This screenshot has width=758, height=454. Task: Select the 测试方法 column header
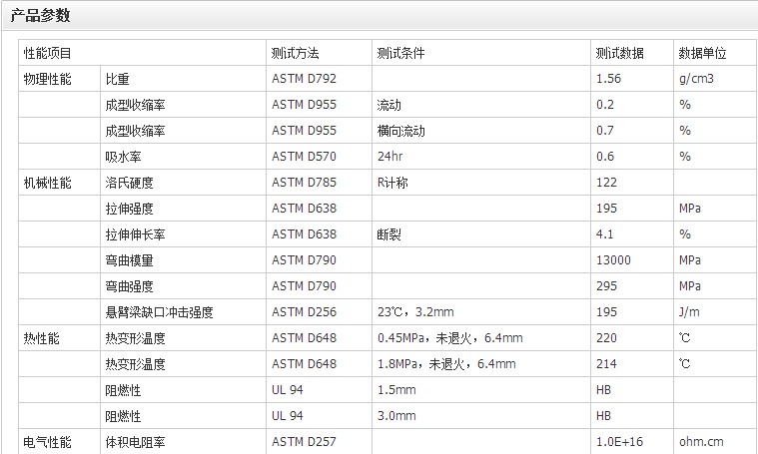click(296, 53)
